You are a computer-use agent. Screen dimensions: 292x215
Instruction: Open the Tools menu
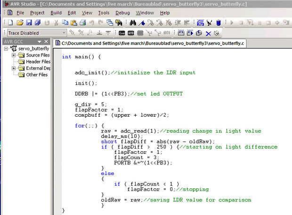pyautogui.click(x=104, y=13)
